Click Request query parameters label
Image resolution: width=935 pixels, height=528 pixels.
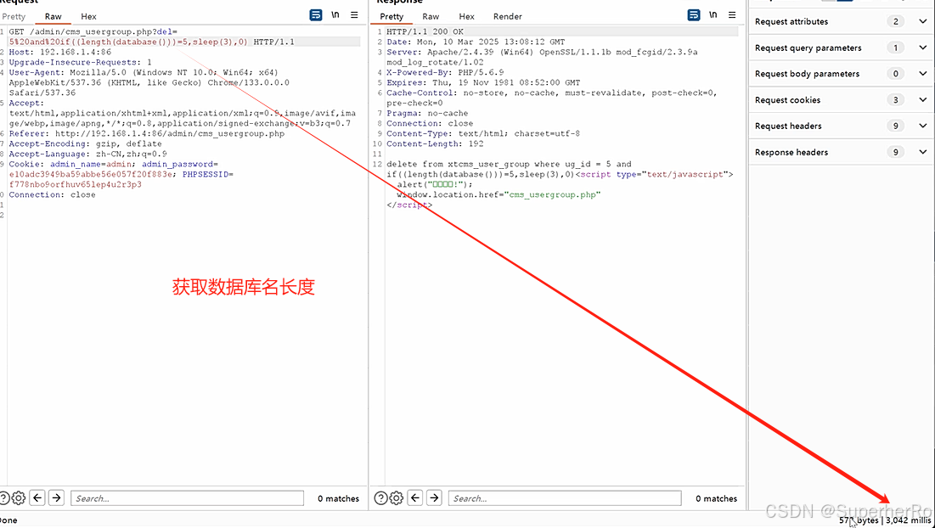pyautogui.click(x=808, y=48)
